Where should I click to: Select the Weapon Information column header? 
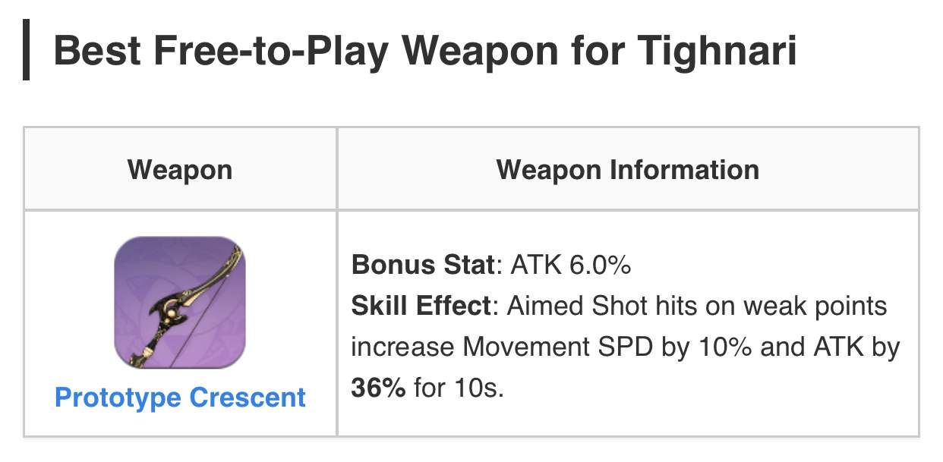coord(627,169)
